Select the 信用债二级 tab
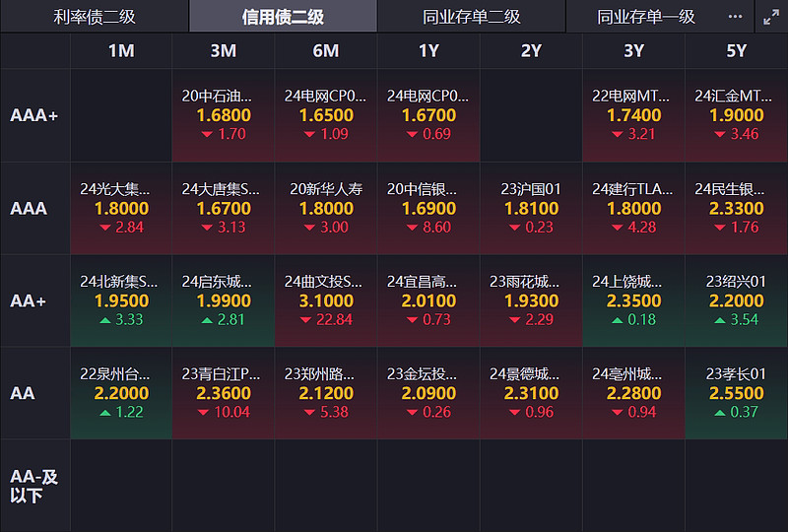This screenshot has height=532, width=788. tap(283, 17)
